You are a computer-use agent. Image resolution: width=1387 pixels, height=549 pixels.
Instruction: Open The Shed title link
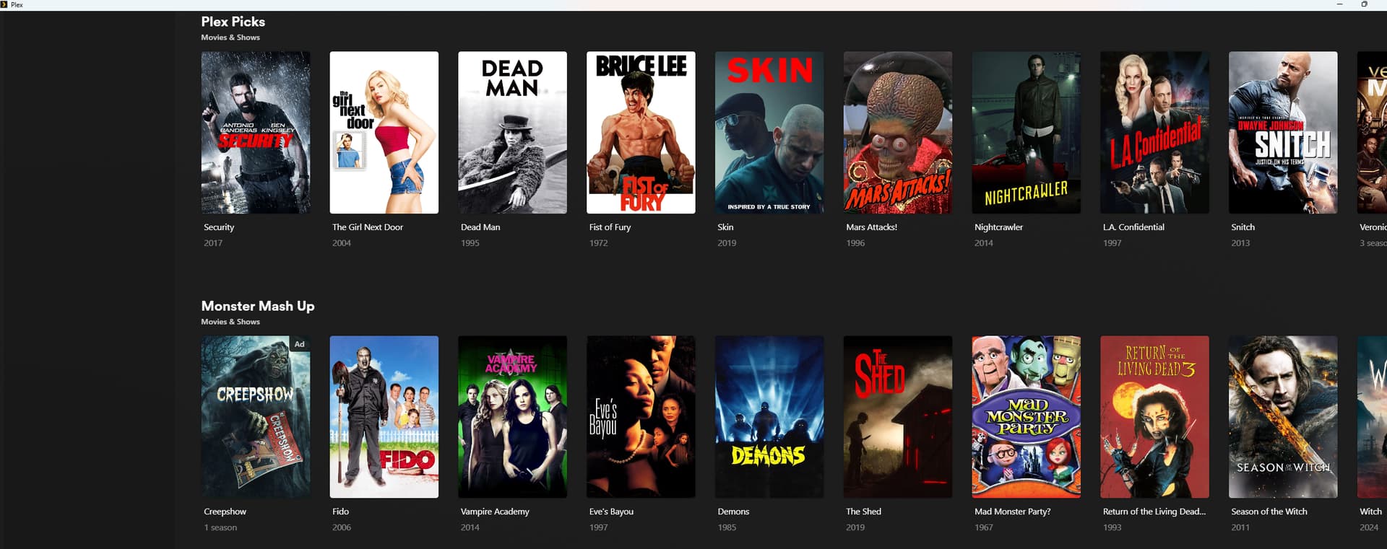863,511
